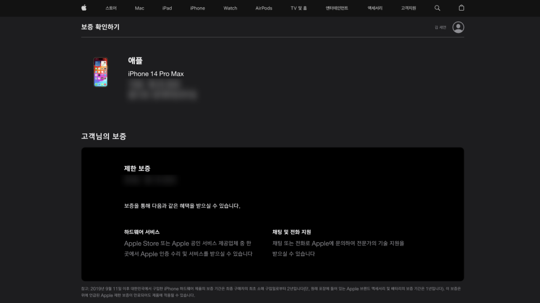Click the footnote starting 참고: 2019년 9월 11일
The height and width of the screenshot is (303, 540).
point(271,292)
